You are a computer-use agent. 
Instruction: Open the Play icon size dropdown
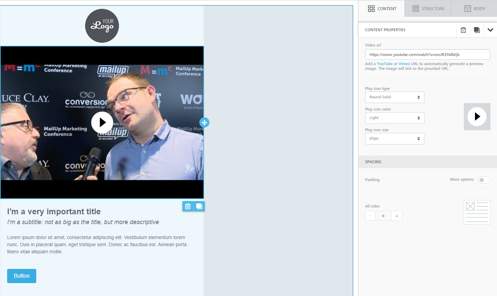coord(395,139)
